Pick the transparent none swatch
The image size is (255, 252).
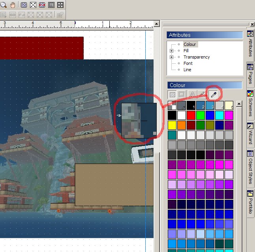coord(172,105)
